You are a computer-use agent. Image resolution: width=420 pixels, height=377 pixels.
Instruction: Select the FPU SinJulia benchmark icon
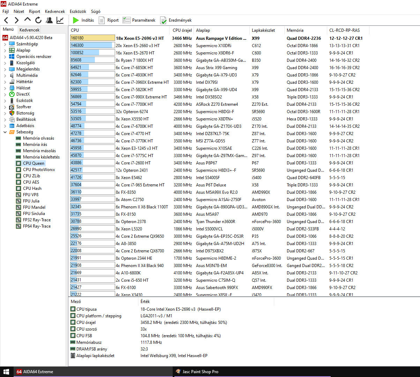coord(18,214)
